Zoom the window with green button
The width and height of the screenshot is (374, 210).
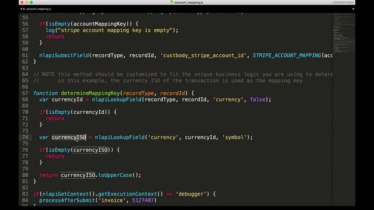pyautogui.click(x=31, y=2)
